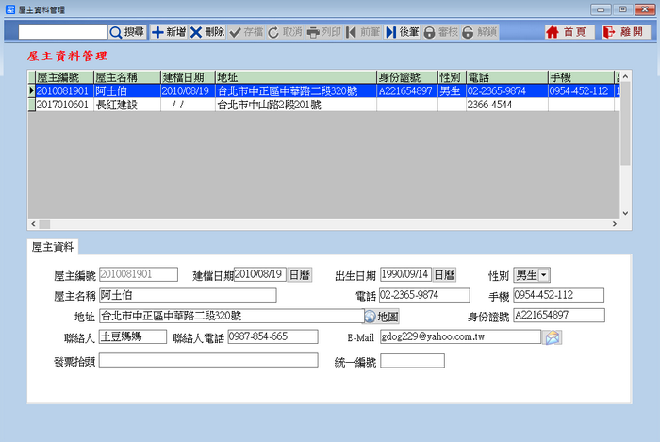Focus the search text box in toolbar
This screenshot has height=442, width=660.
pos(62,32)
